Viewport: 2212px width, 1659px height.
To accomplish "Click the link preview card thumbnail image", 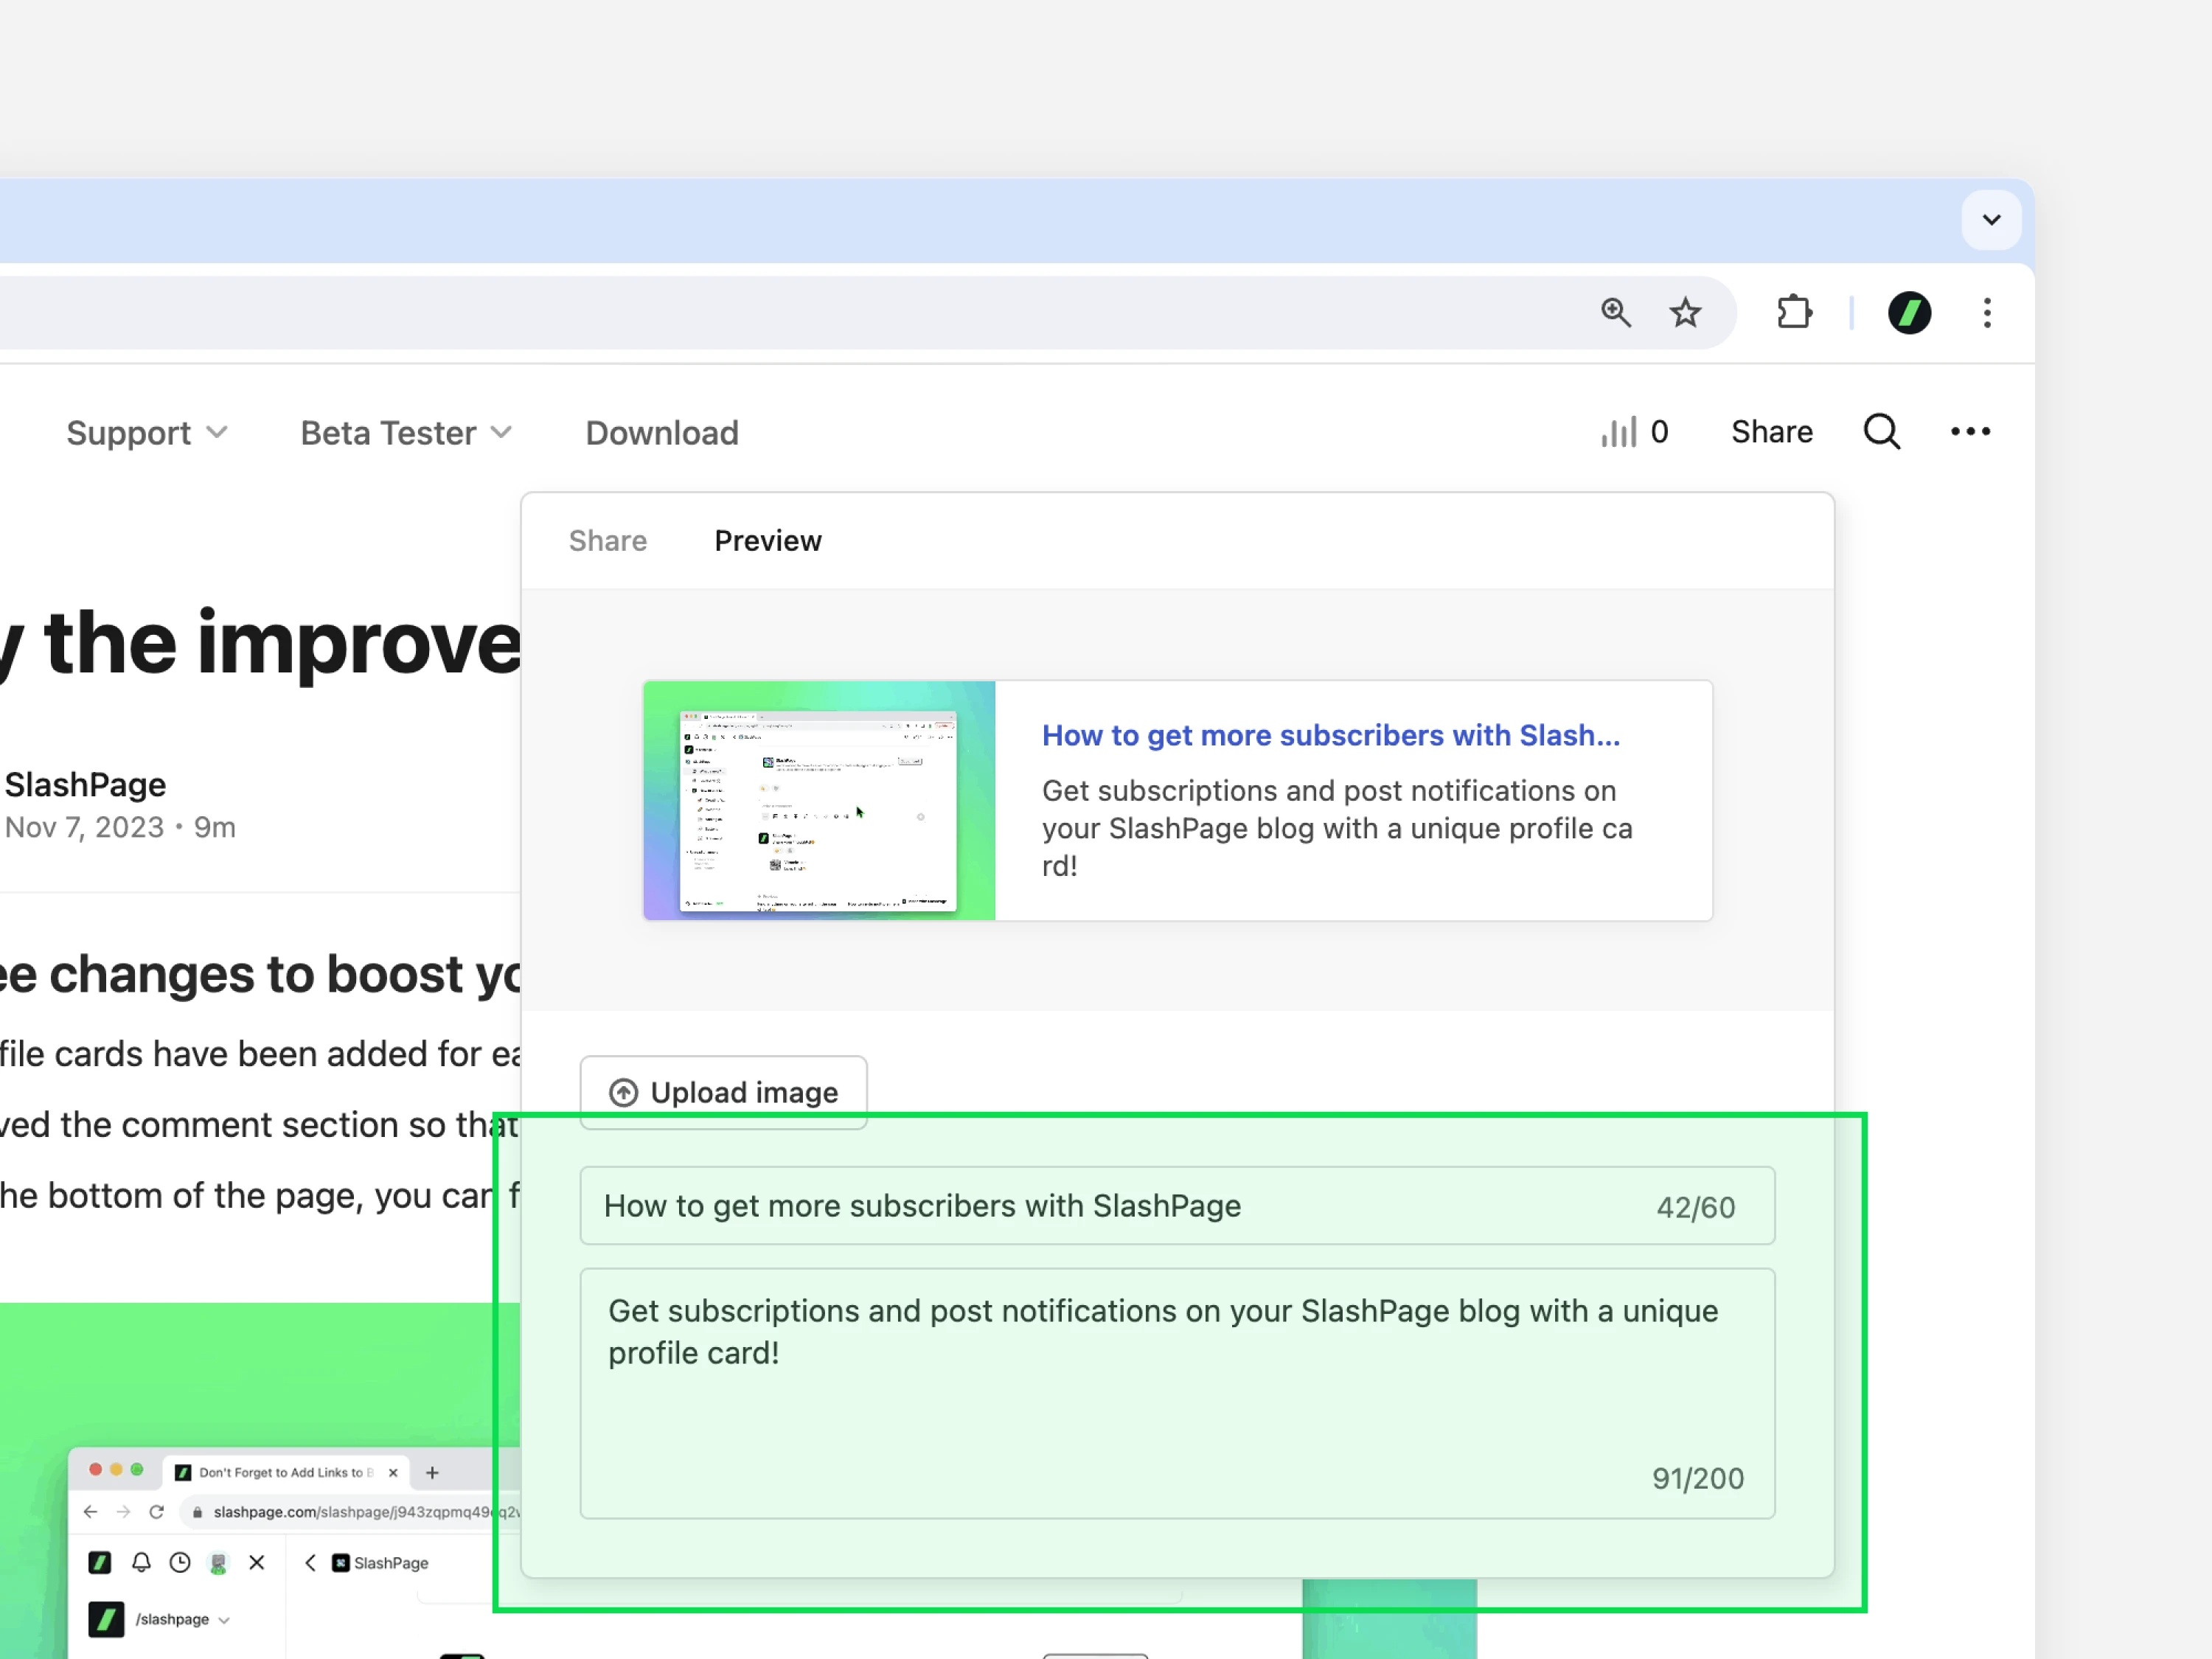I will click(820, 800).
